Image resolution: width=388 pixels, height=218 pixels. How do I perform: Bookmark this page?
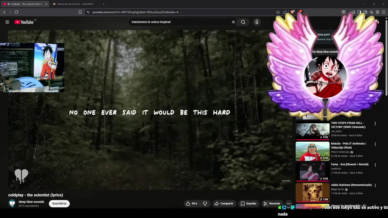(x=80, y=12)
